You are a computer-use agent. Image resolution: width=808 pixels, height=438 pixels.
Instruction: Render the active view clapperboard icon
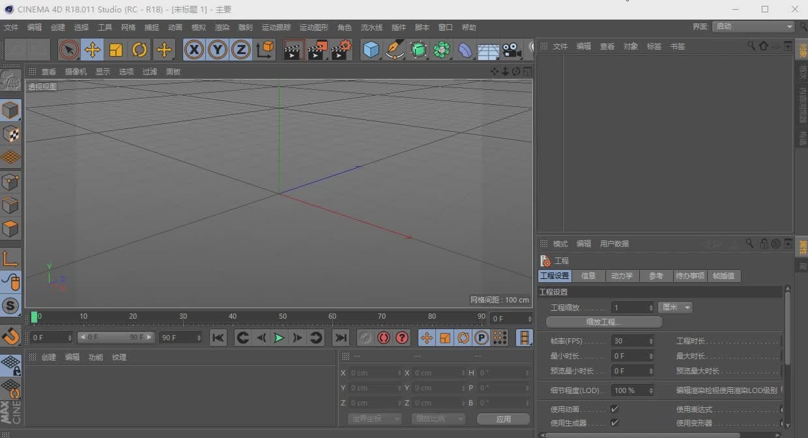click(294, 50)
